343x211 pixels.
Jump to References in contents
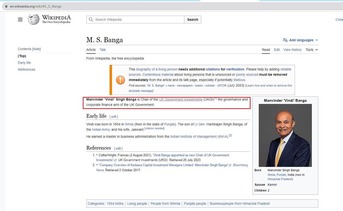coord(26,70)
